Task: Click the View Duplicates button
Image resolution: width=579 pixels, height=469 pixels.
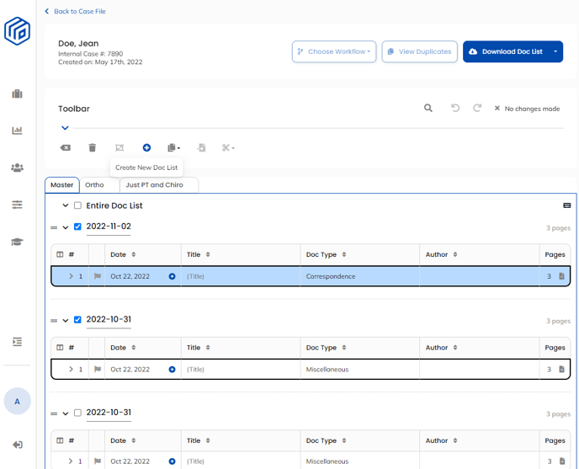Action: pyautogui.click(x=419, y=51)
